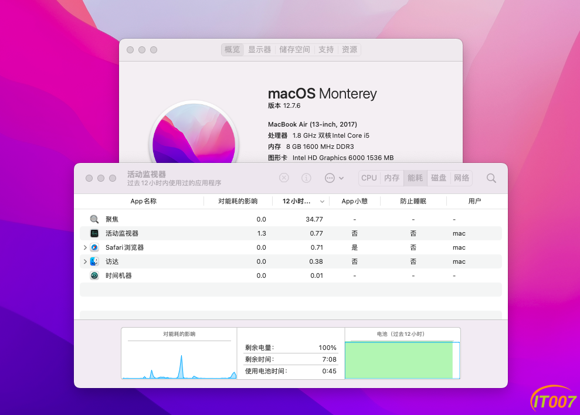Switch to the 网络 tab
Image resolution: width=580 pixels, height=415 pixels.
click(x=462, y=178)
